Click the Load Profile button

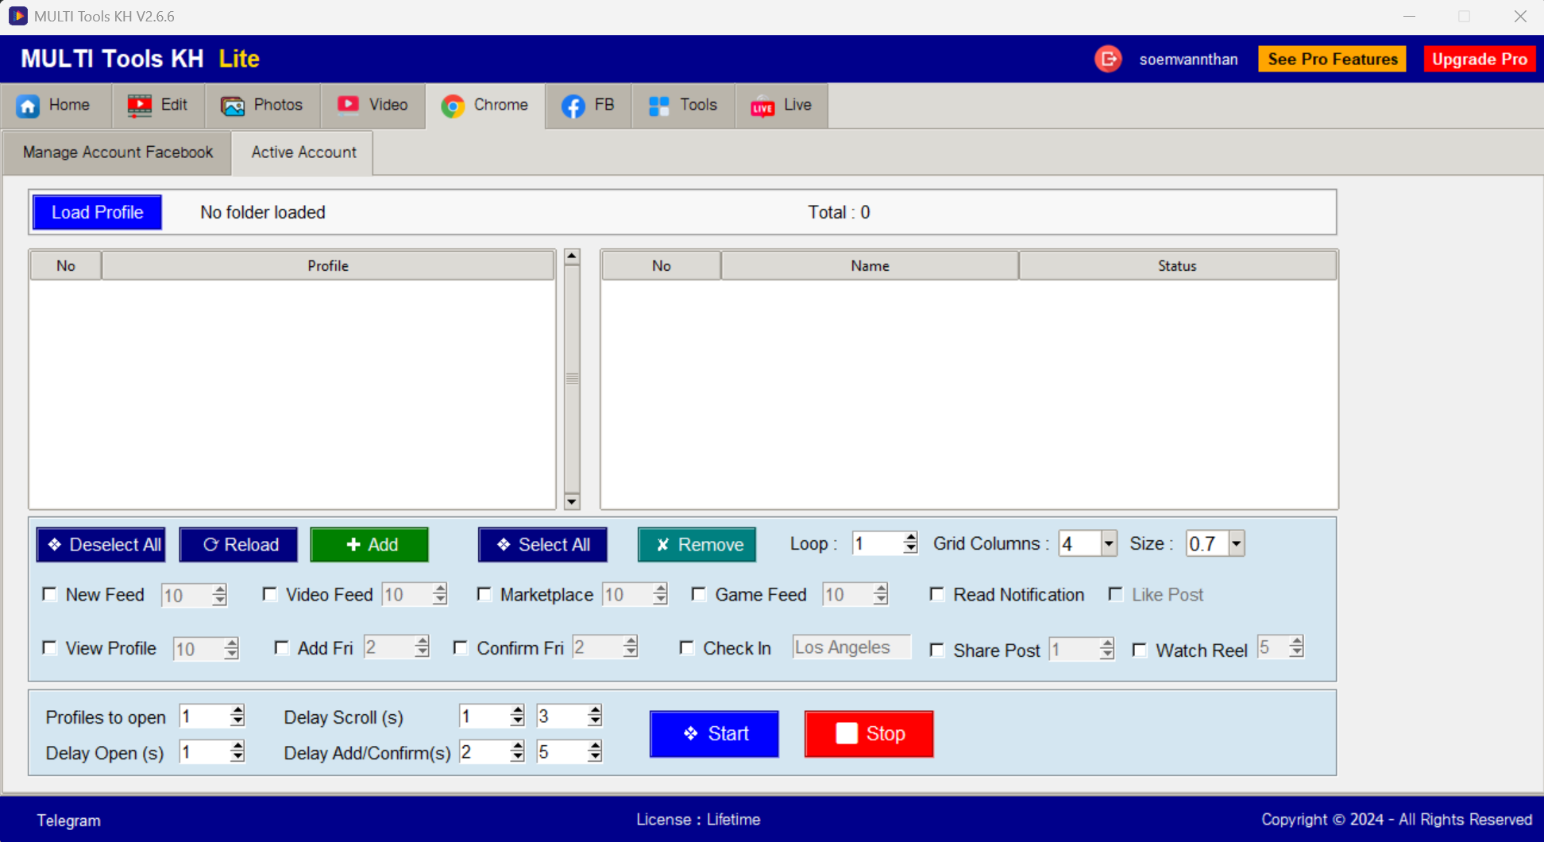[97, 212]
